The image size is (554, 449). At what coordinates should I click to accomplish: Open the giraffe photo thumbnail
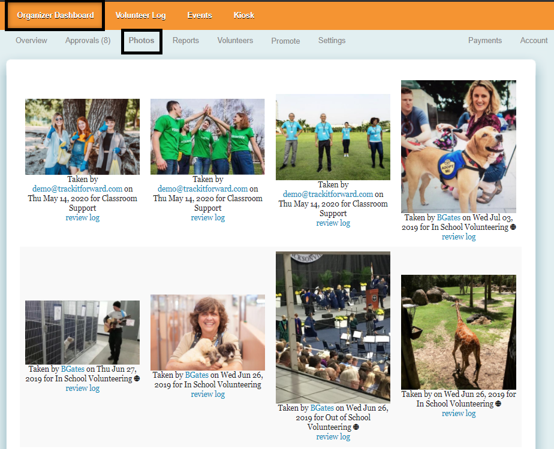pyautogui.click(x=458, y=332)
